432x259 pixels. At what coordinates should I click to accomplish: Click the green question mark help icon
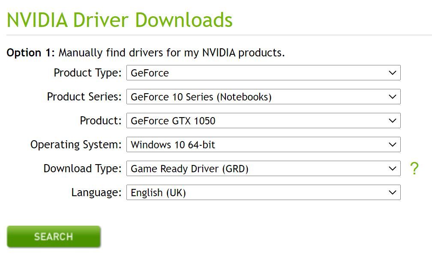[414, 168]
